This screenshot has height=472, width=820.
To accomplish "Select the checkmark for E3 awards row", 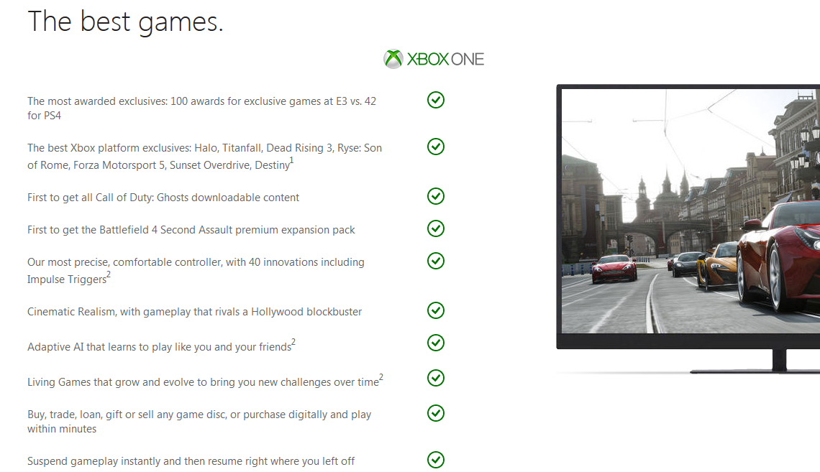I will pos(436,100).
